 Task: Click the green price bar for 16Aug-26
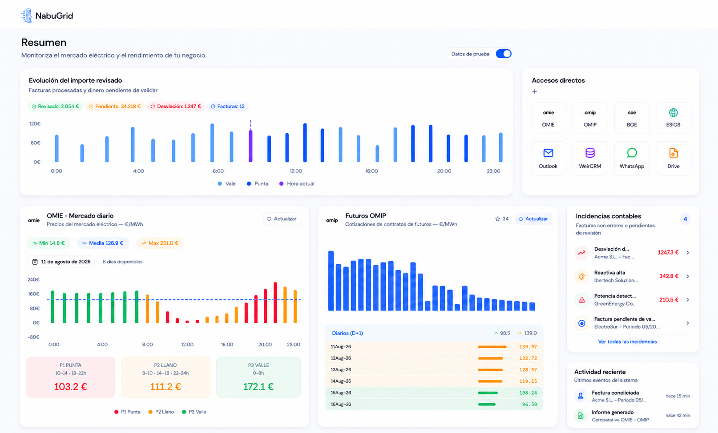click(x=487, y=405)
